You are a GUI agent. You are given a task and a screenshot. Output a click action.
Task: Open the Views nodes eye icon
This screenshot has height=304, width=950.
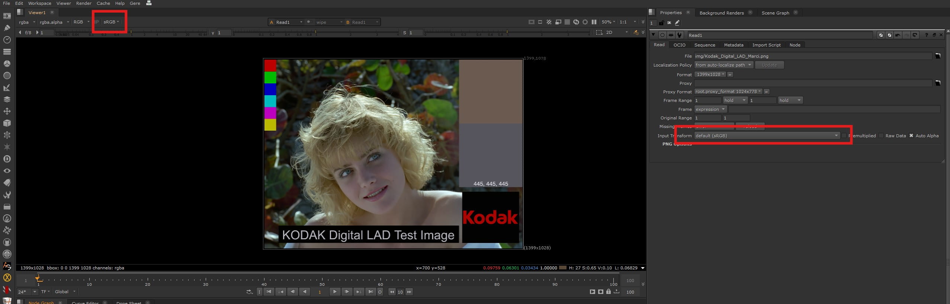[x=7, y=171]
